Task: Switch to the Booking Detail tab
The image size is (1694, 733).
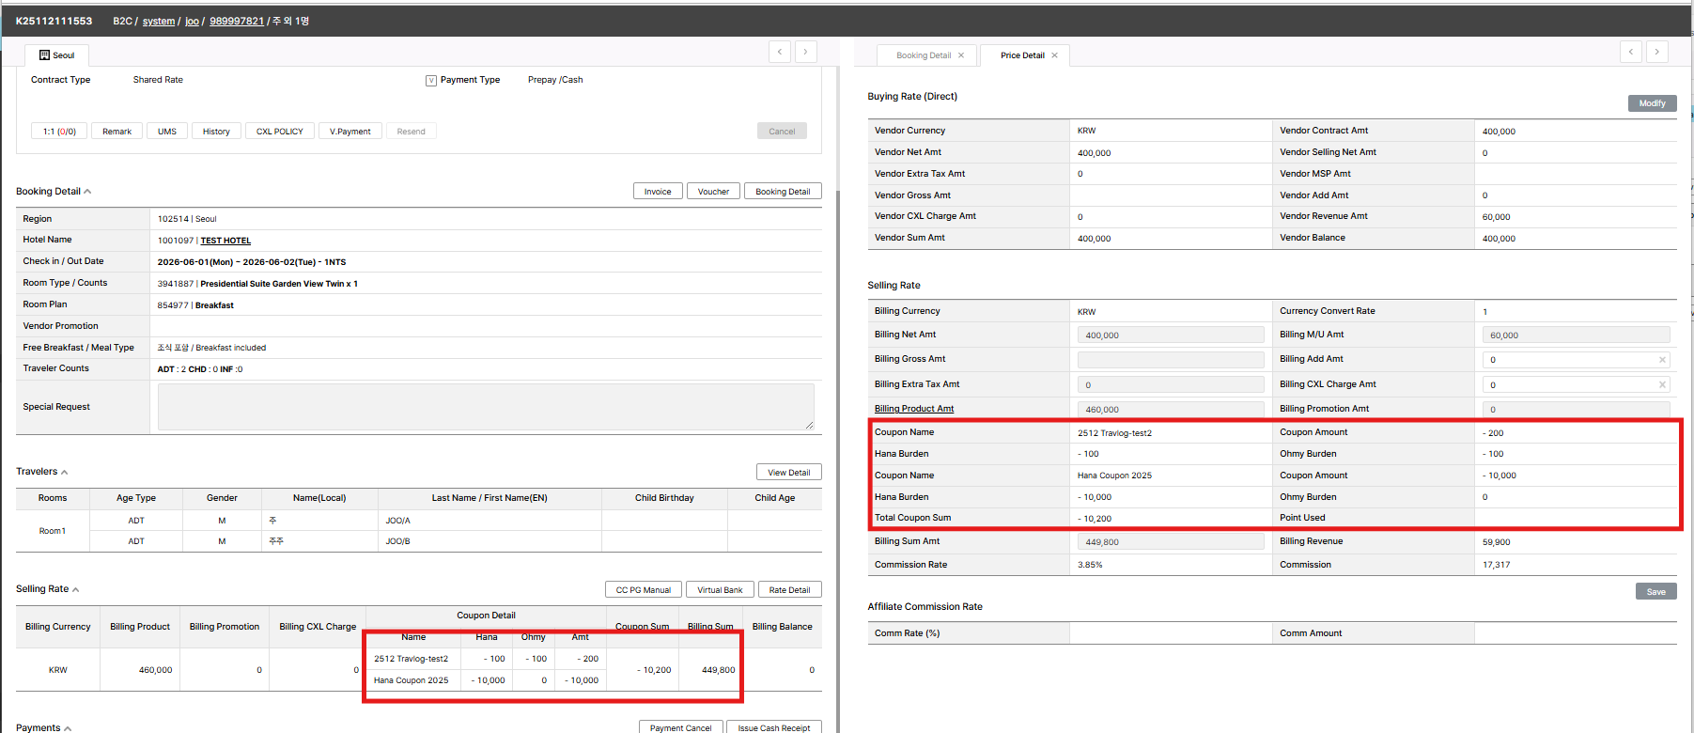Action: 923,55
